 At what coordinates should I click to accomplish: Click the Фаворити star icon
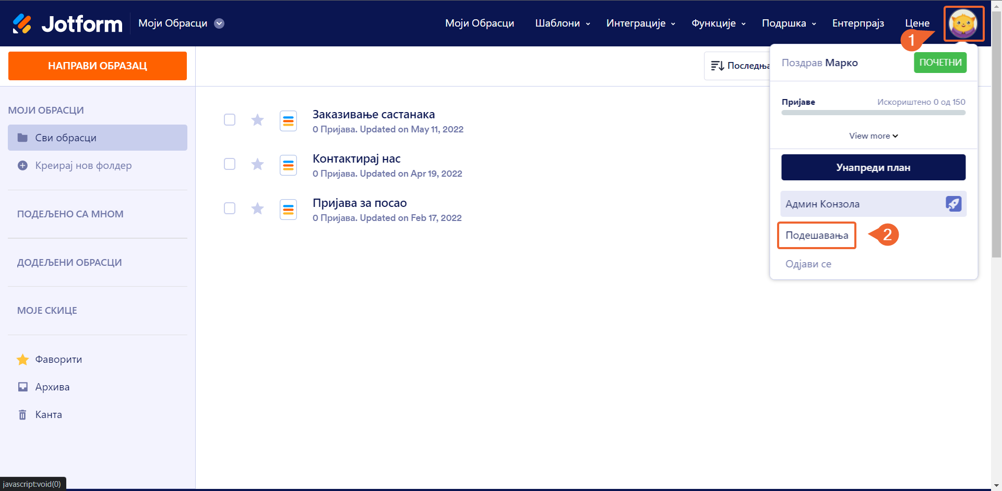[22, 360]
